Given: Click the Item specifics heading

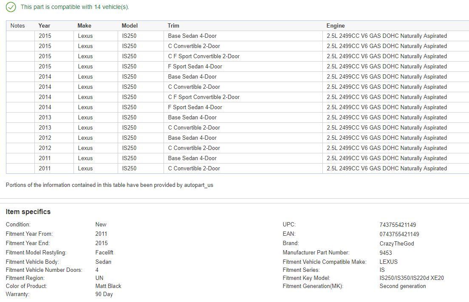Looking at the screenshot, I should [x=28, y=212].
